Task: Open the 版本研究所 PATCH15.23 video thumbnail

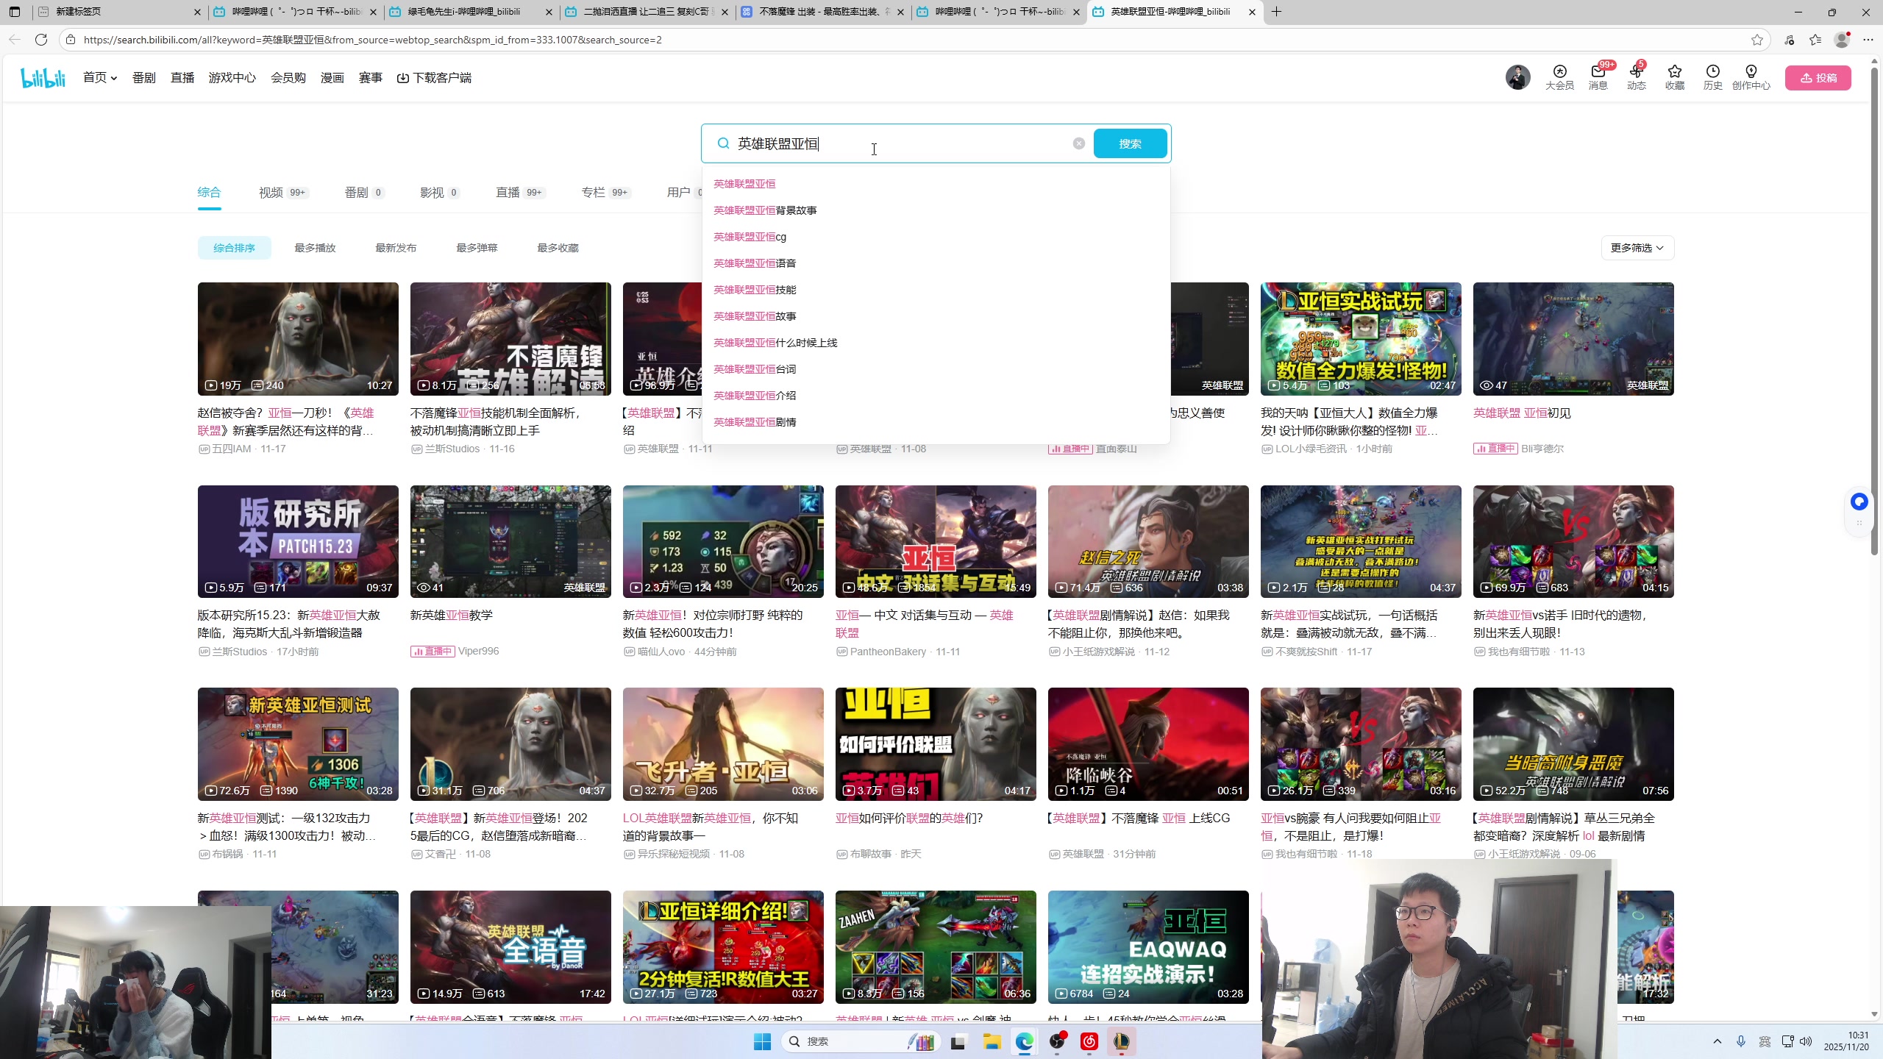Action: 298,541
